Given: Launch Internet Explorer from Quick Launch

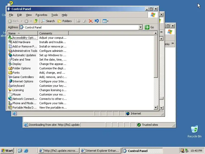Looking at the screenshot, I should pos(26,151).
